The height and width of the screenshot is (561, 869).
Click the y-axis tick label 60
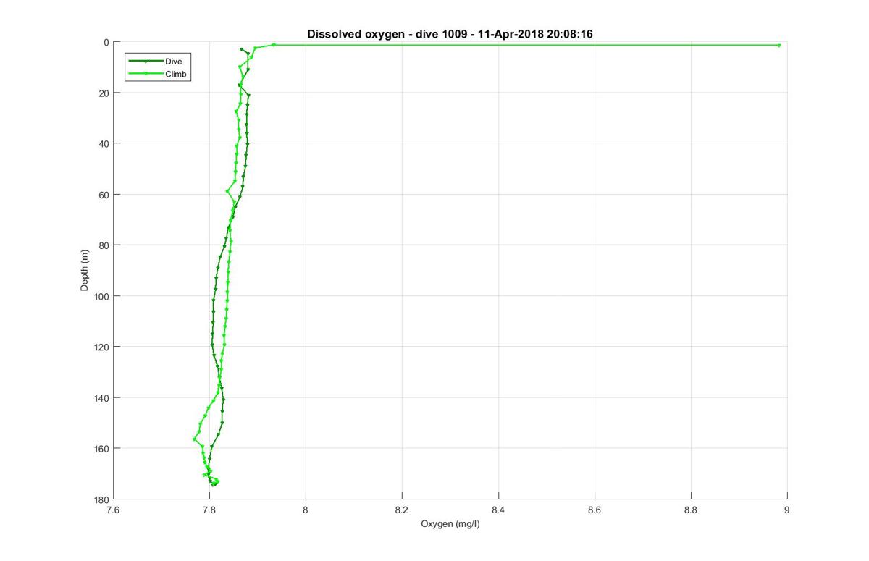[x=104, y=195]
